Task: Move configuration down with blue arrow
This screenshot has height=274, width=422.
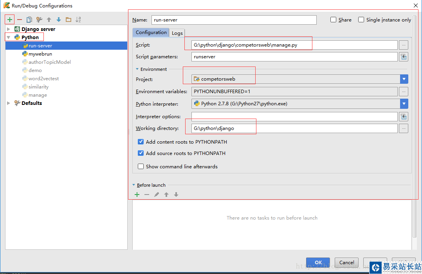Action: 59,20
